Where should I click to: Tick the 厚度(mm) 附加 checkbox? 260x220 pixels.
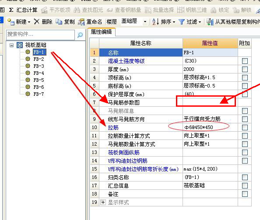pos(245,69)
